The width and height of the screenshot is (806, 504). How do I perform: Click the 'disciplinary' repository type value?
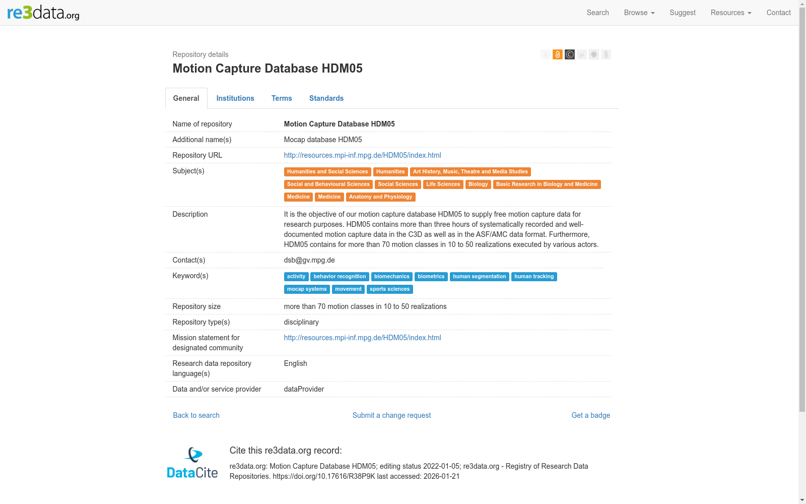point(301,322)
